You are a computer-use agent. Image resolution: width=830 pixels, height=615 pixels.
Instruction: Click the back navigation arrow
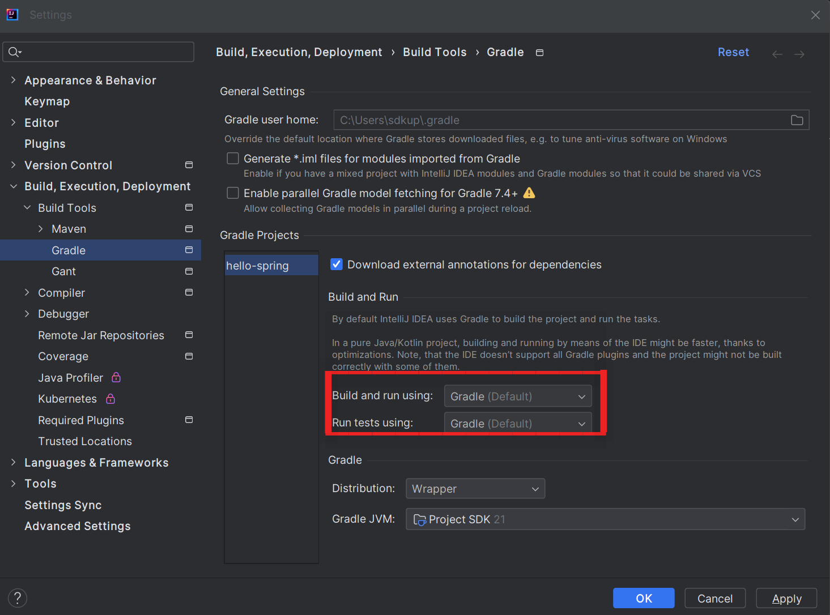777,54
